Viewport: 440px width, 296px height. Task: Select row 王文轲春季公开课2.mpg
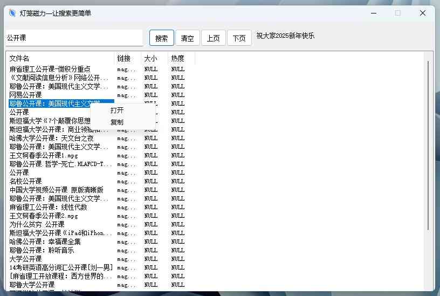coord(44,216)
